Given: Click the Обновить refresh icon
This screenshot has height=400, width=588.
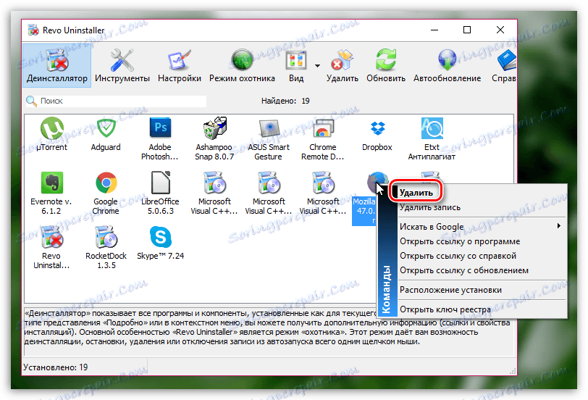Looking at the screenshot, I should 386,66.
